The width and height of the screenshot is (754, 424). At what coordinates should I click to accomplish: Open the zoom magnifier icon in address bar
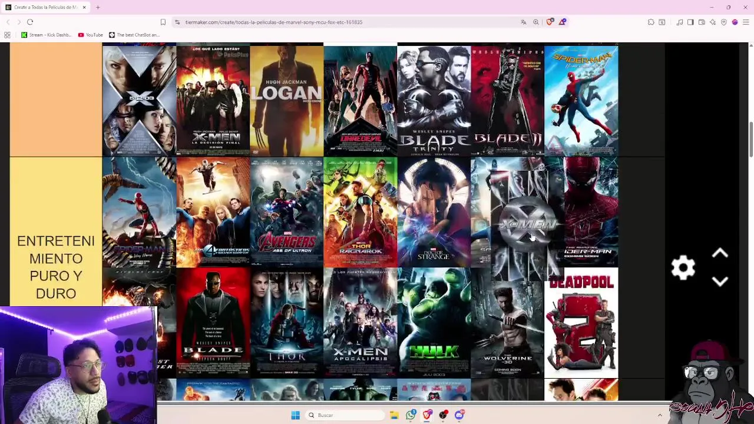536,22
